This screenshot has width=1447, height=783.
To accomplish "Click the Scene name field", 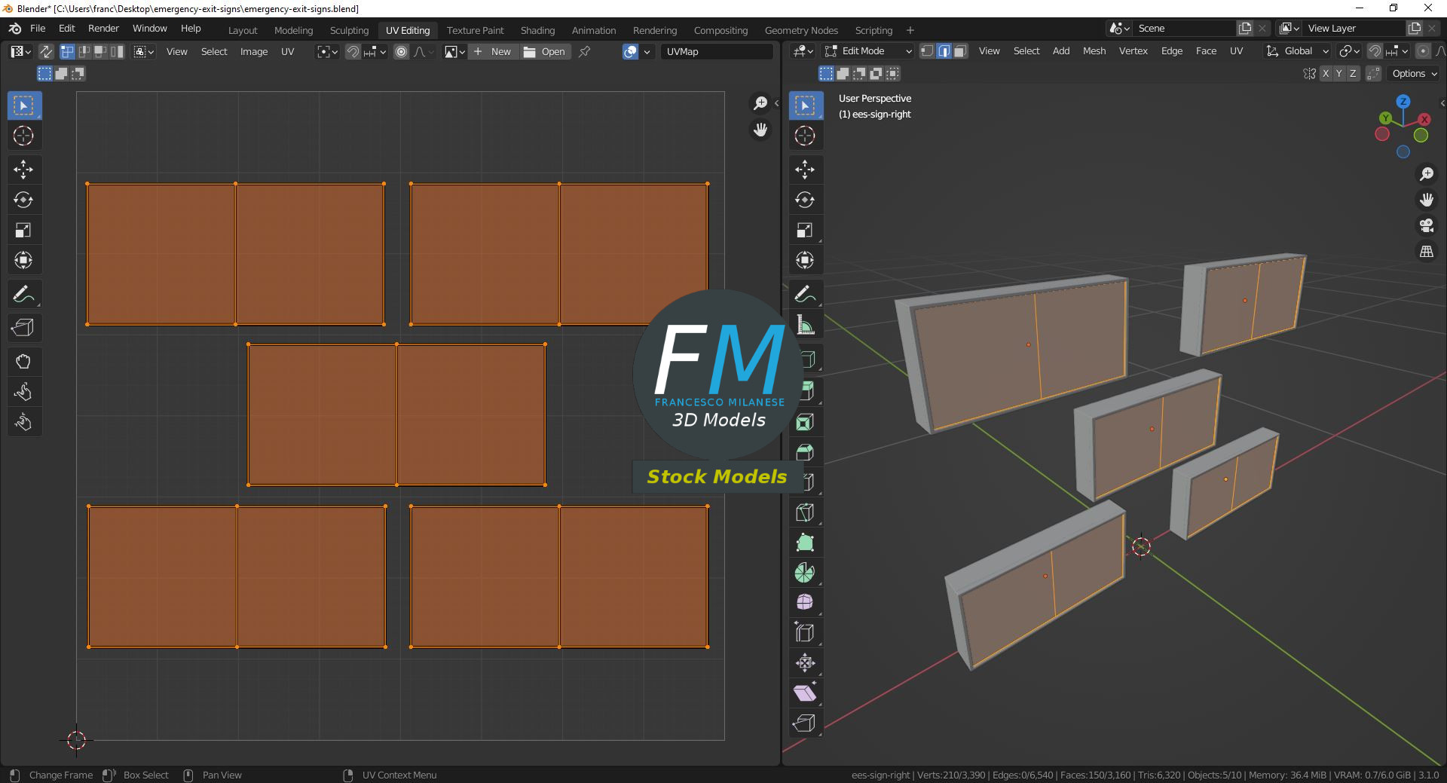I will pos(1185,28).
